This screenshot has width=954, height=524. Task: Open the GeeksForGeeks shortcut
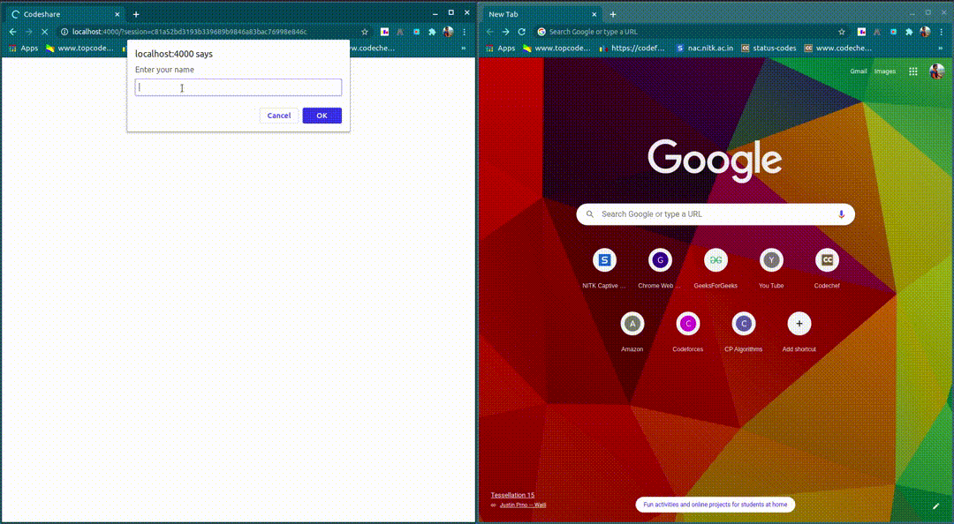tap(715, 267)
